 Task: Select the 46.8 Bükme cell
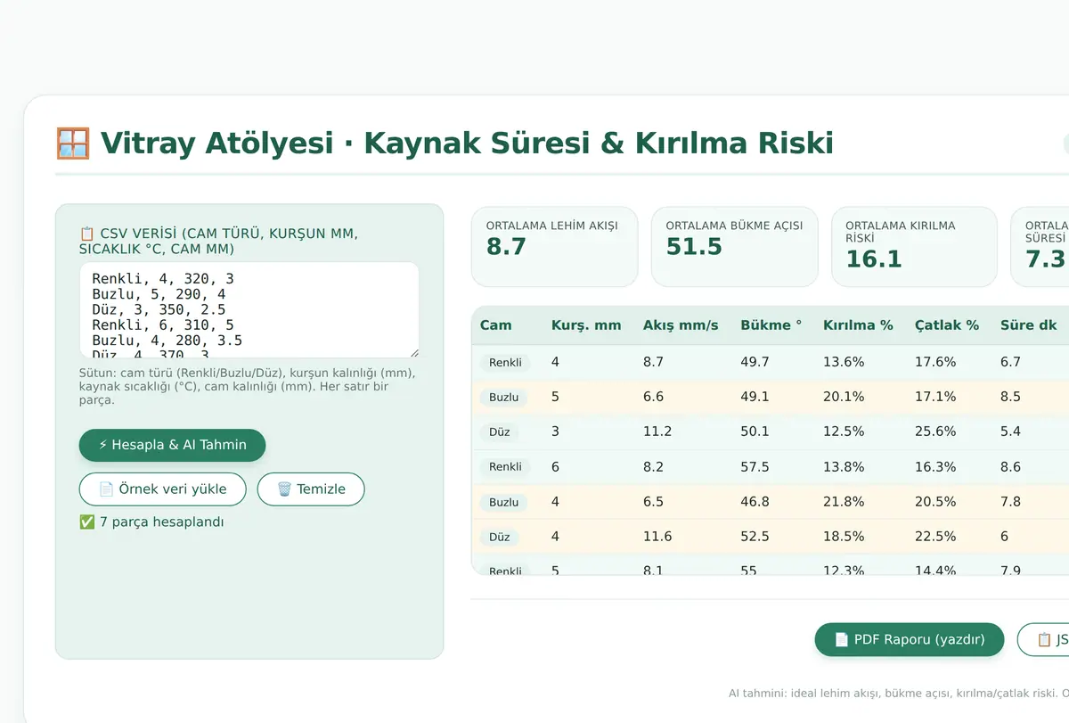755,502
